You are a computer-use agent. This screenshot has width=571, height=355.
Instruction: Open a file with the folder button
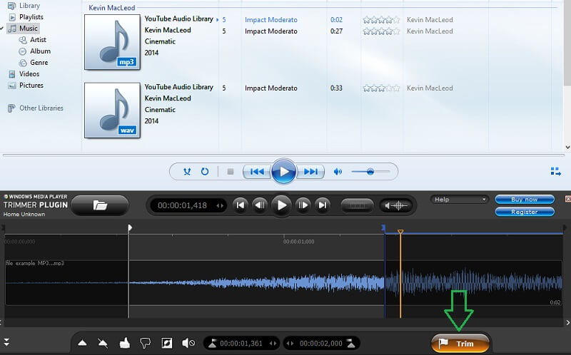click(100, 205)
